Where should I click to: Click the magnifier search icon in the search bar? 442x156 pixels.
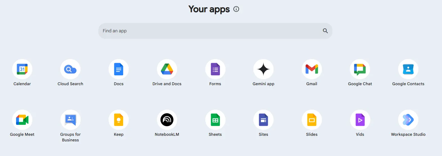(x=325, y=31)
